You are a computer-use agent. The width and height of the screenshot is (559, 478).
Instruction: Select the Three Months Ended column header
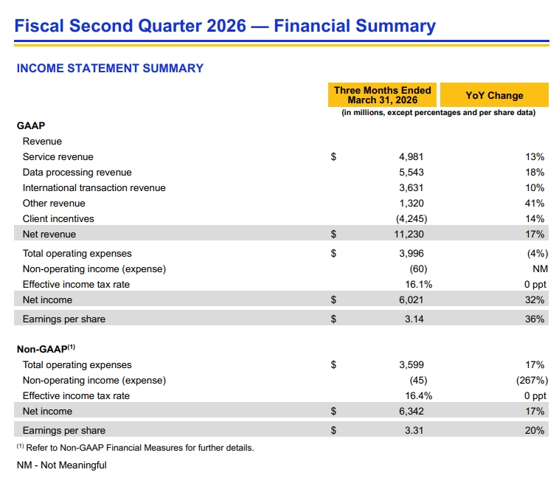pos(382,95)
